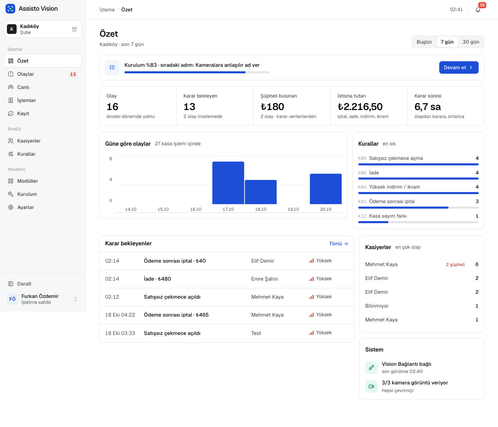The image size is (498, 427).
Task: Open the Tümü link in Karar bekleyenler
Action: (x=339, y=244)
